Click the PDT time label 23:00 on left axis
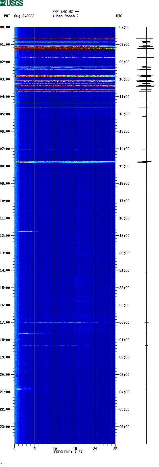 tap(5, 427)
